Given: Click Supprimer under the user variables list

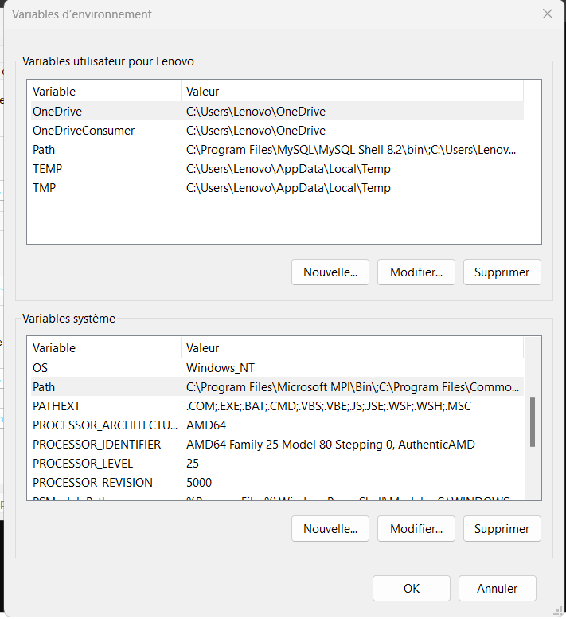Looking at the screenshot, I should [x=502, y=272].
